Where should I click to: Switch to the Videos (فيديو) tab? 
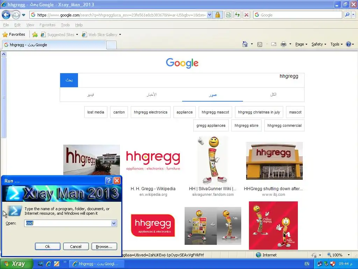pyautogui.click(x=91, y=95)
